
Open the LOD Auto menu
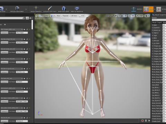(x=74, y=16)
